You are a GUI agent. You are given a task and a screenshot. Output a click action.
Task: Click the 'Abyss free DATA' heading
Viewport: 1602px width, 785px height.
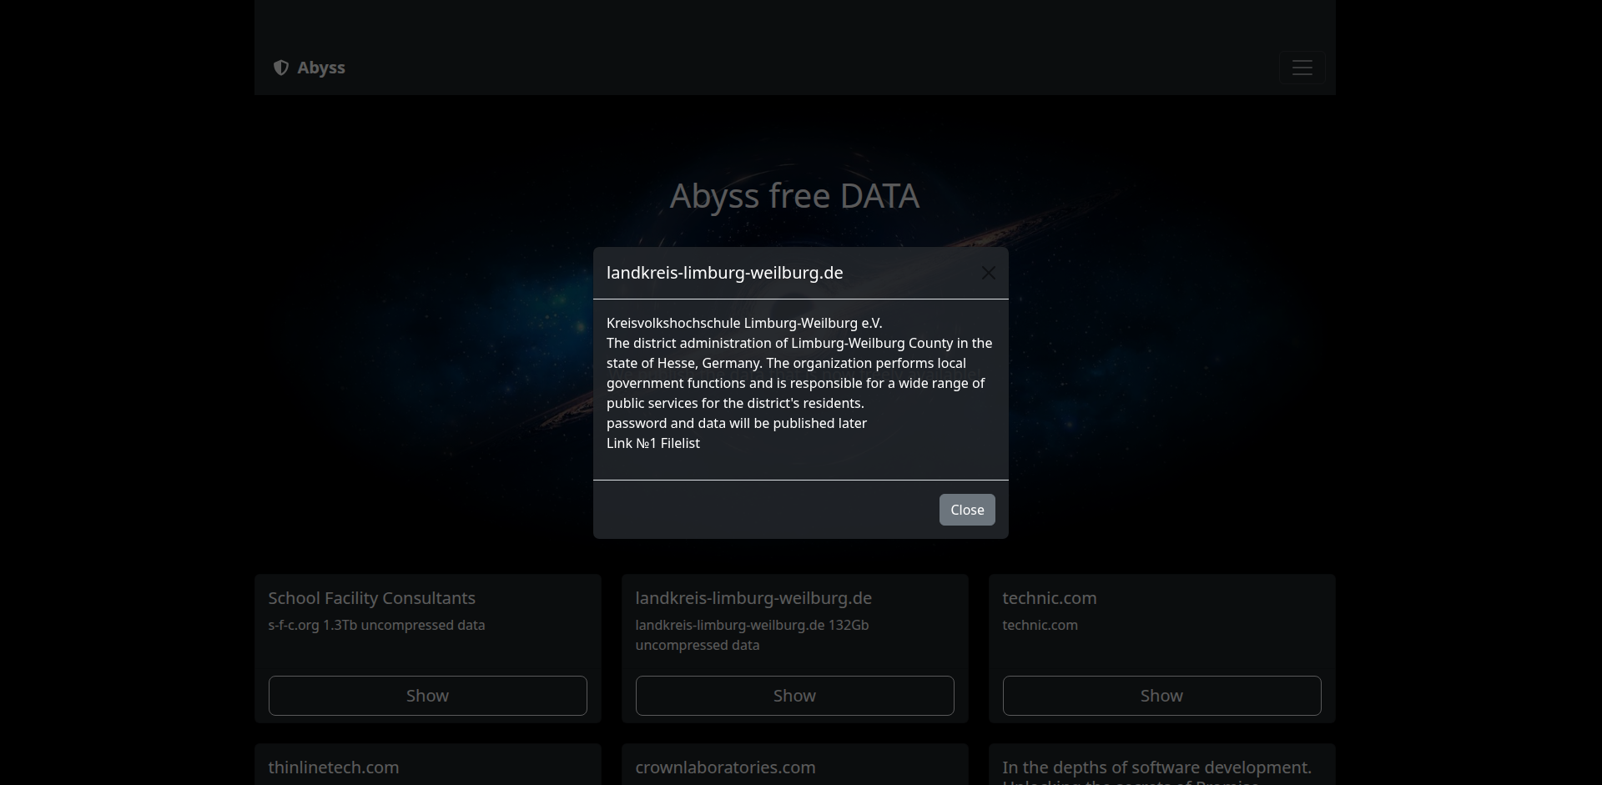tap(794, 196)
